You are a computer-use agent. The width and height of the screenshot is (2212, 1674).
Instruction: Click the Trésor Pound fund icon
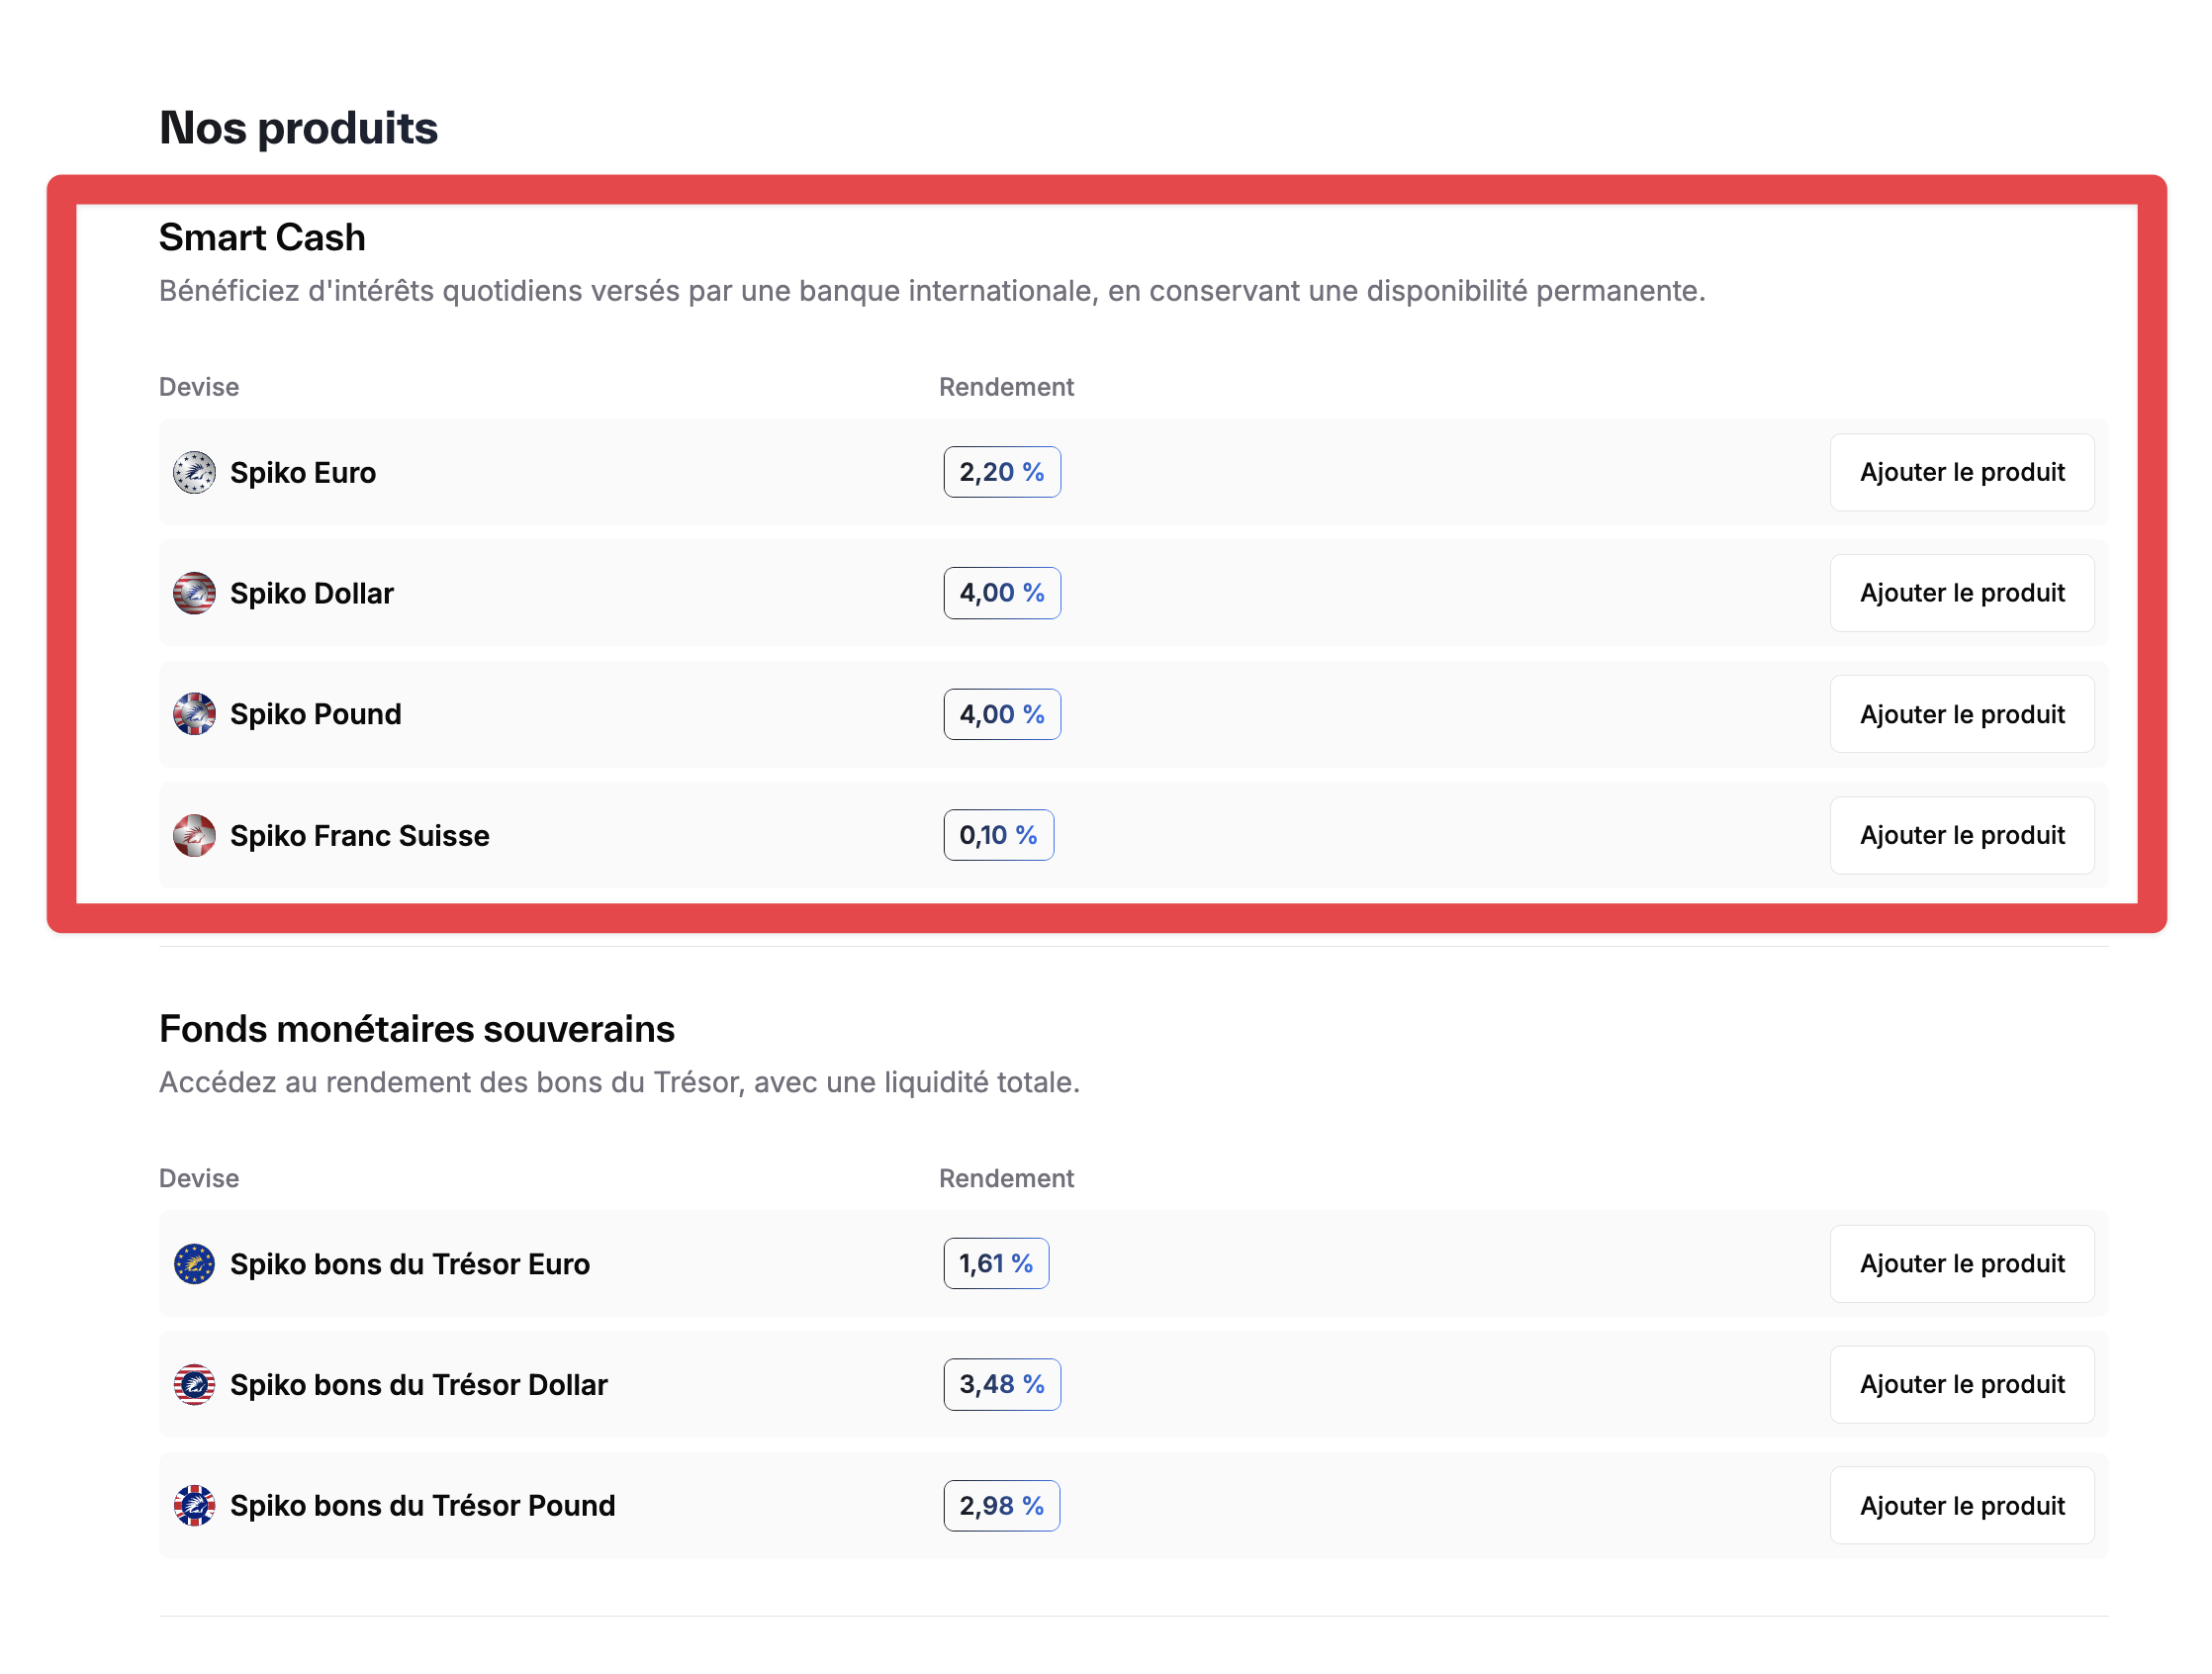194,1506
